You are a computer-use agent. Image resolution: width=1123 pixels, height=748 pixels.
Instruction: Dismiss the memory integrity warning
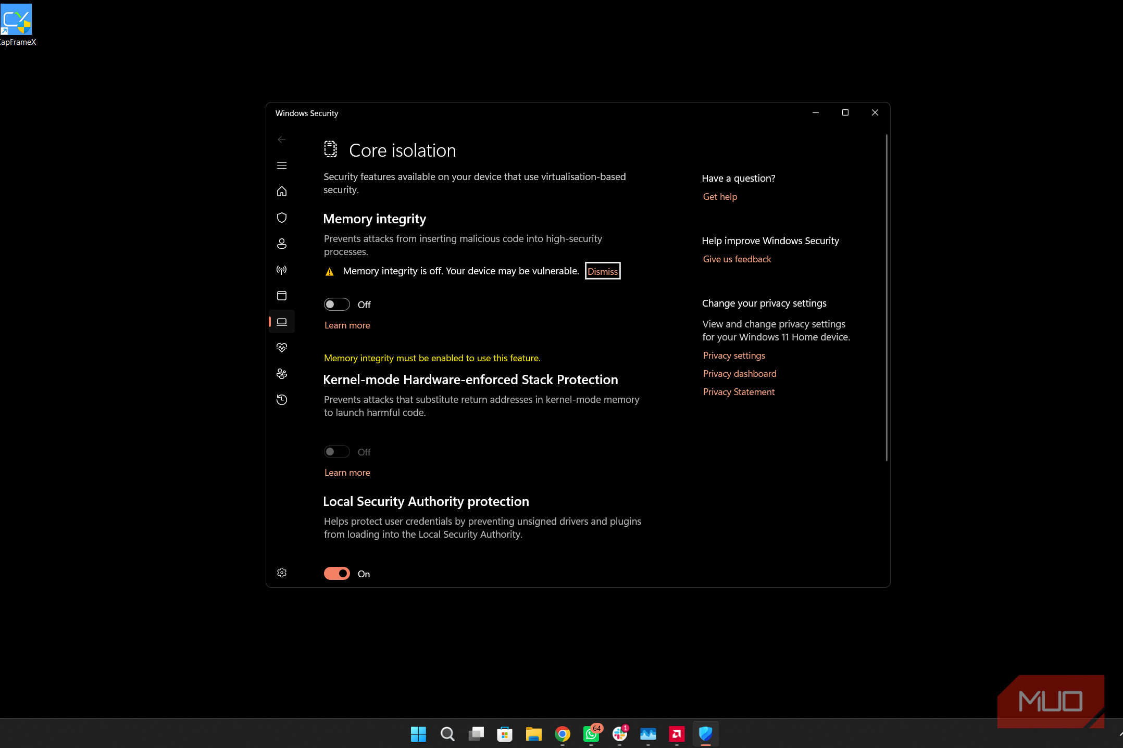603,271
